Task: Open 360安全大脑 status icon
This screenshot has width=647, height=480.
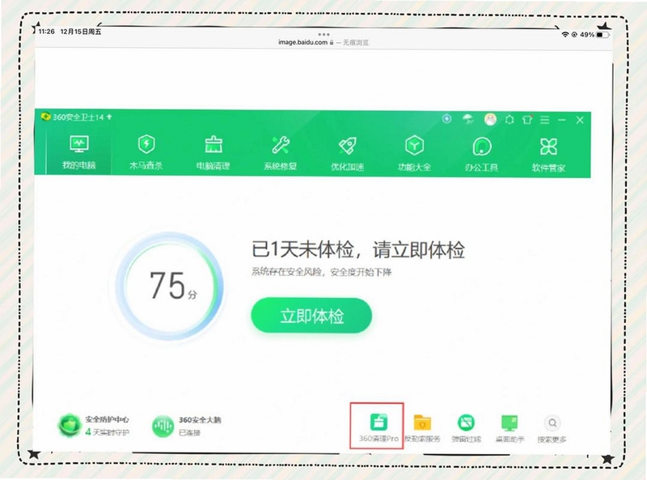Action: [x=163, y=427]
